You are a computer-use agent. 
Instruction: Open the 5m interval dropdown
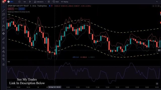(x=25, y=2)
